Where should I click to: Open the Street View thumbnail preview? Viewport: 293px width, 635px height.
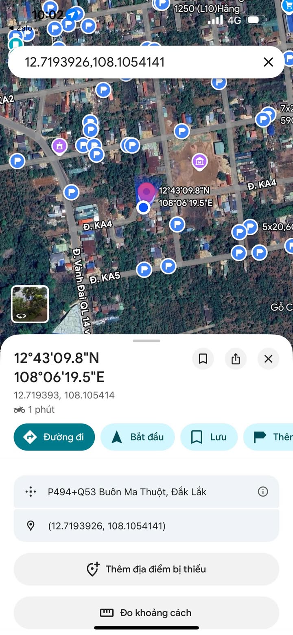(30, 304)
